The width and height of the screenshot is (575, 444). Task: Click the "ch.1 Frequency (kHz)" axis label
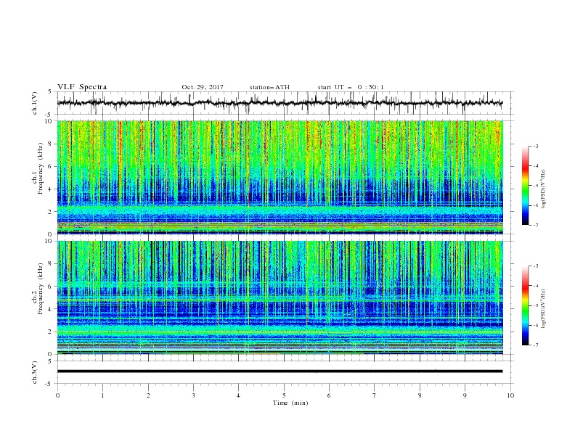37,168
